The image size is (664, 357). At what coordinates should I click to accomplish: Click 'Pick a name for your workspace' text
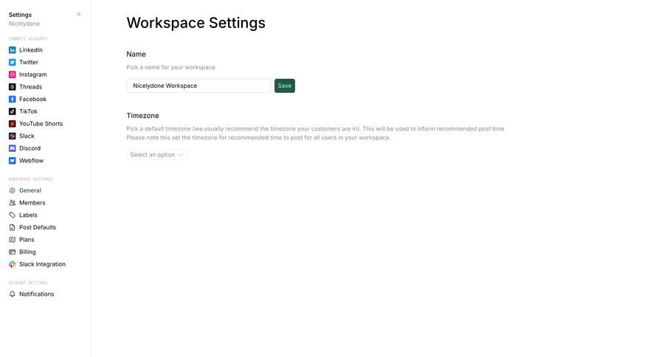pos(170,67)
